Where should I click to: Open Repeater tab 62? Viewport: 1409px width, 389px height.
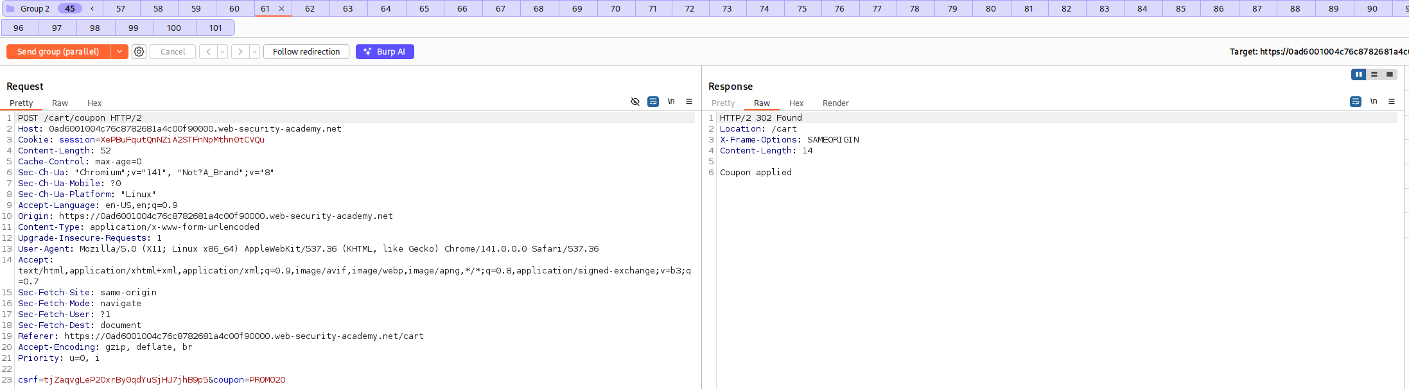click(310, 8)
